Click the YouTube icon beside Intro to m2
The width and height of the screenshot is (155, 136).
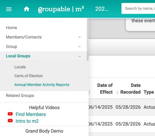tap(10, 121)
